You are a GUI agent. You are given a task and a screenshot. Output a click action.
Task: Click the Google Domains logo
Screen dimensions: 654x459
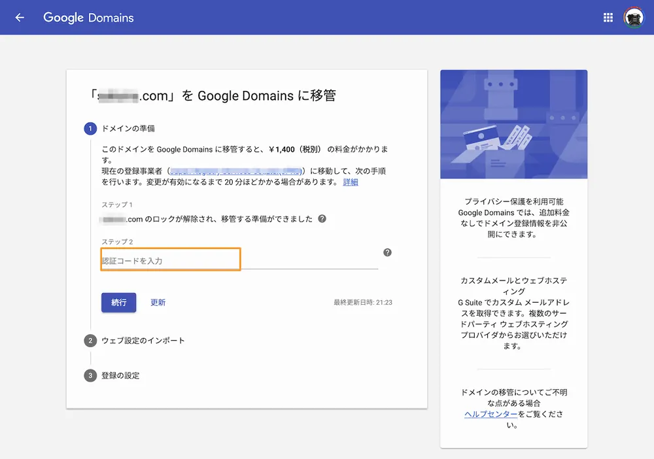[88, 18]
